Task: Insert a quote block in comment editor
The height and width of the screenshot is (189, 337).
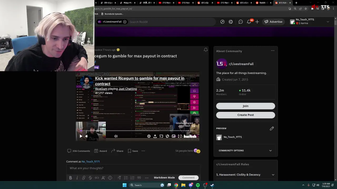Action: [139, 178]
